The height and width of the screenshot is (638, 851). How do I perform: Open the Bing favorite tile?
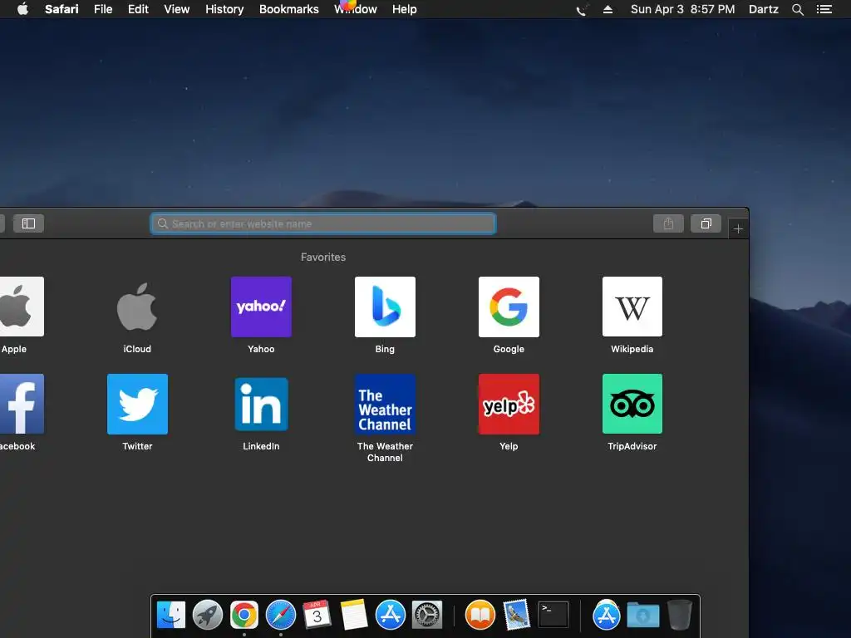(x=385, y=307)
